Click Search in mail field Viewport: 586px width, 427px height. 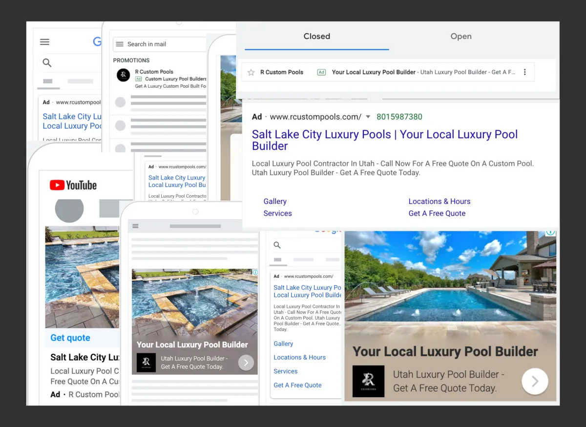tap(160, 44)
